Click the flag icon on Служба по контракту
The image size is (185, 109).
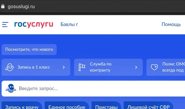82,67
